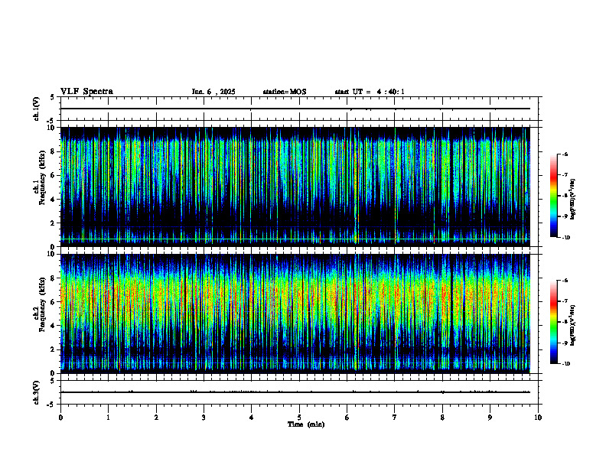Click time-axis tick label "5"
Viewport: 606px width, 468px height.
coord(299,418)
